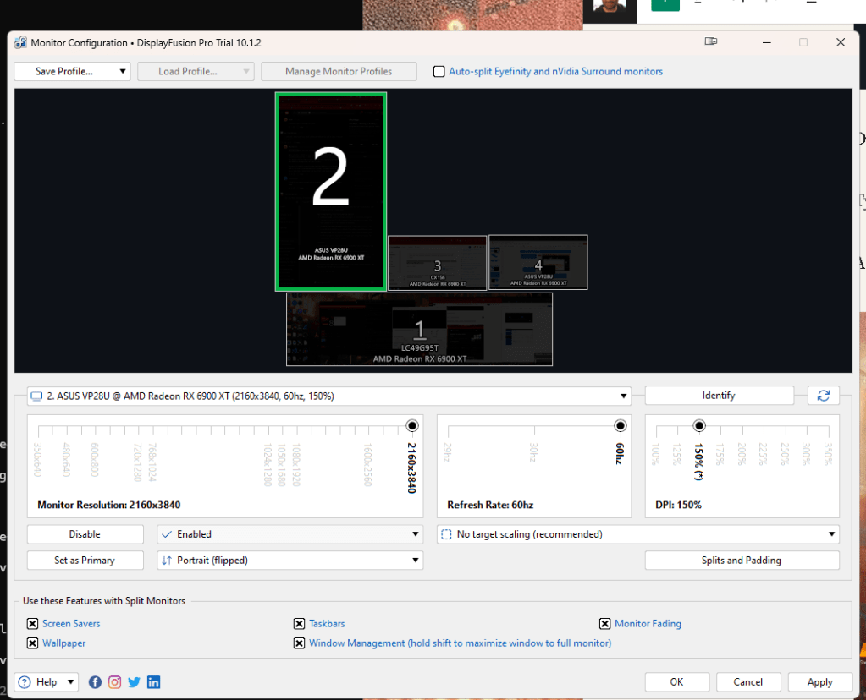Click Auto-split Eyefinity and nVidia Surround link
The image size is (866, 700).
555,71
